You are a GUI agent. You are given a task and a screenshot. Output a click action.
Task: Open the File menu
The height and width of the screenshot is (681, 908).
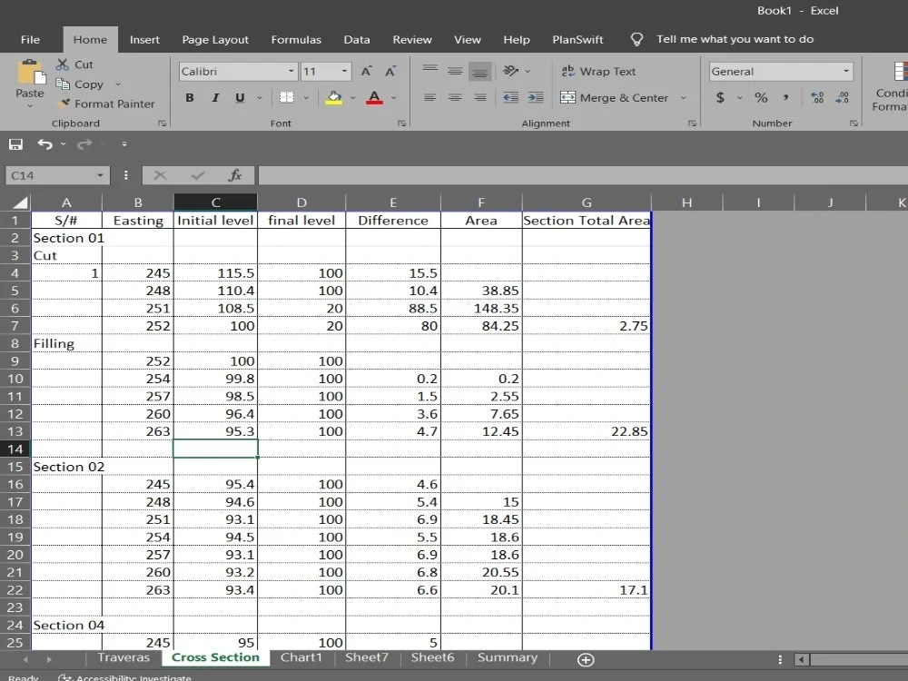[30, 39]
